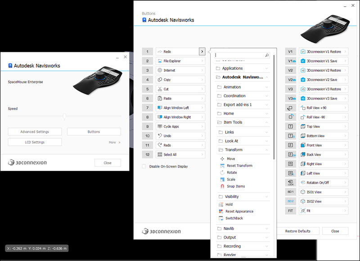Select the Back View assignment
Viewport: 360px width, 261px height.
click(324, 154)
